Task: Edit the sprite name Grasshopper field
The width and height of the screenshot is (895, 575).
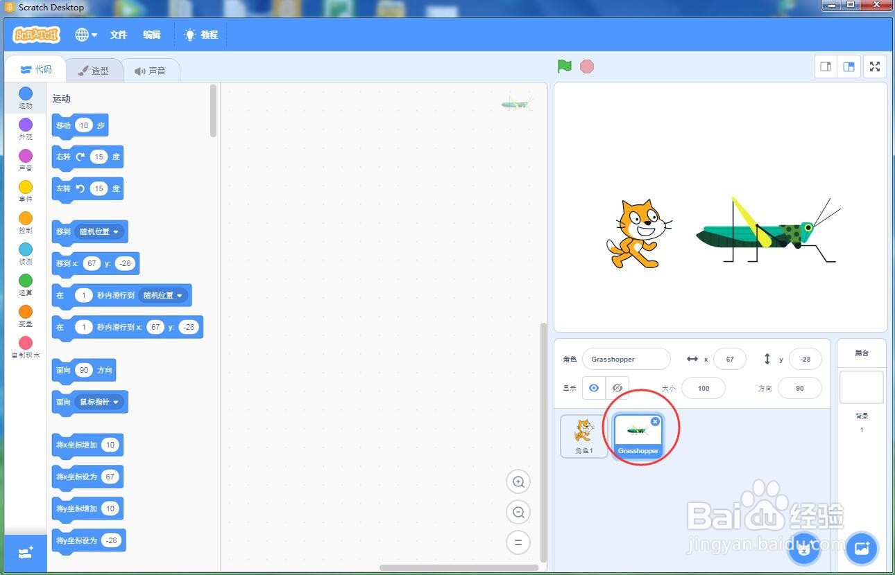Action: pyautogui.click(x=626, y=359)
